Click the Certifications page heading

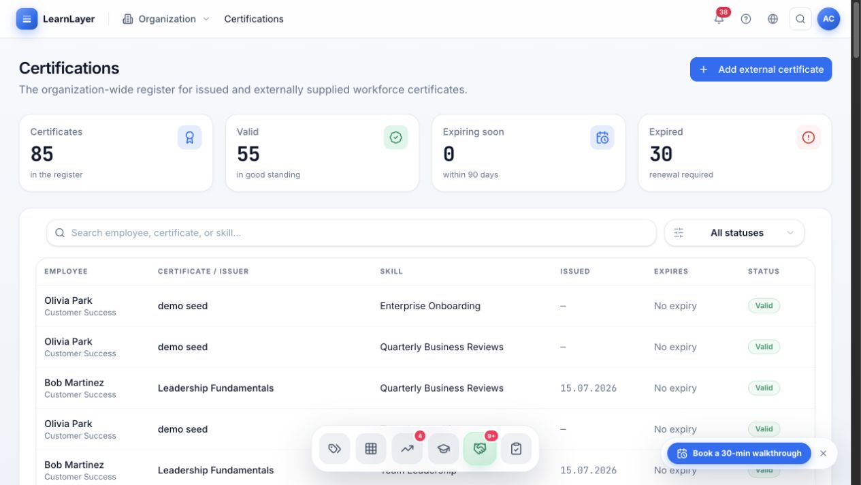click(x=69, y=68)
